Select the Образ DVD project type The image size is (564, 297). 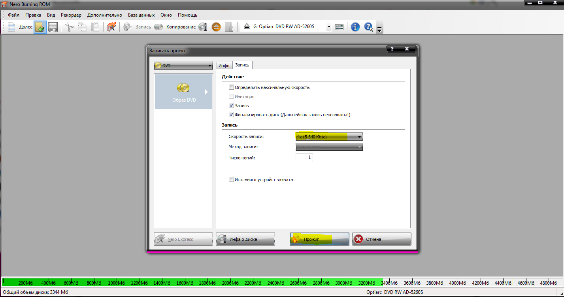pyautogui.click(x=183, y=92)
